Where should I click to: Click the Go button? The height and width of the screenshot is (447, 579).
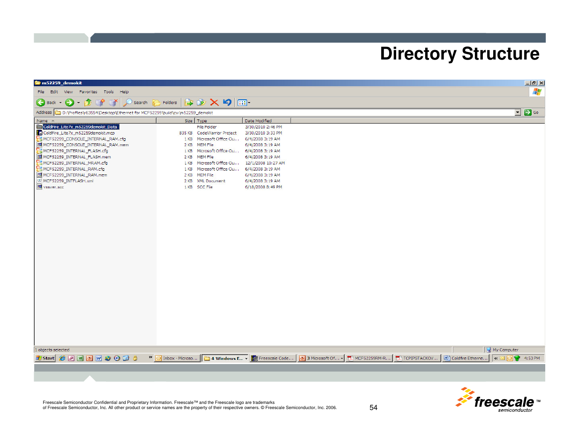tap(531, 112)
